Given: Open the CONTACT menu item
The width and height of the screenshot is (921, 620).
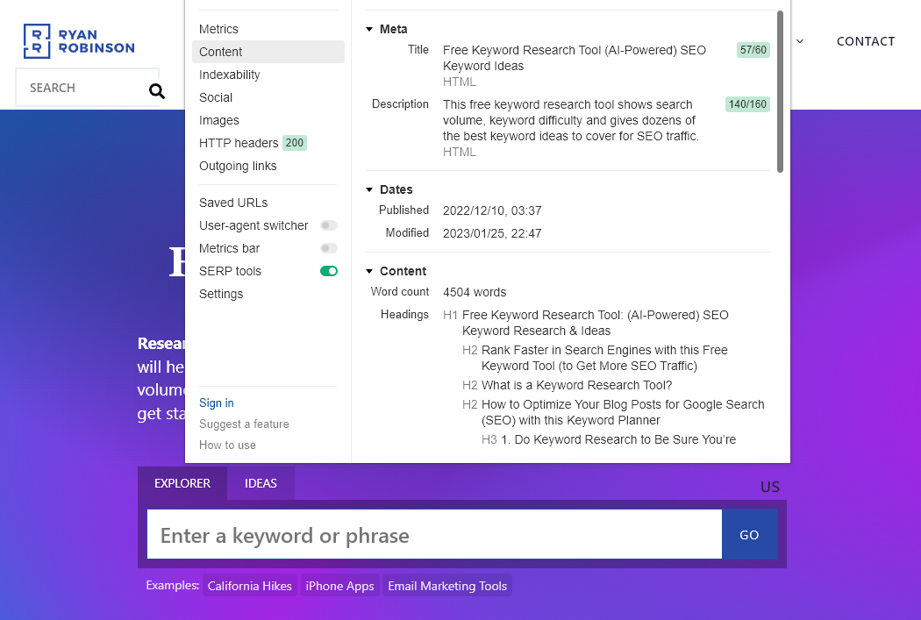Looking at the screenshot, I should coord(866,41).
